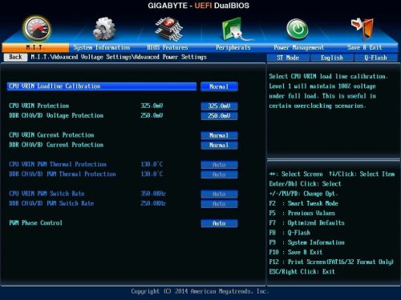Image resolution: width=401 pixels, height=300 pixels.
Task: Click the ESC/Right Click: Exit hint
Action: click(x=302, y=272)
